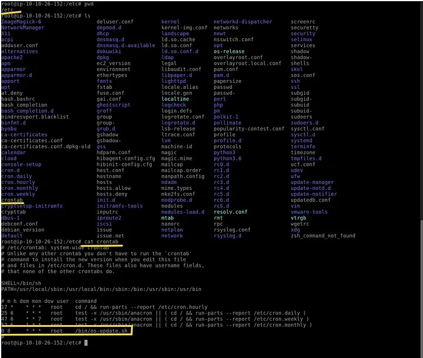The image size is (423, 358).
Task: Click the vmware-tools directory entry
Action: [x=309, y=212]
